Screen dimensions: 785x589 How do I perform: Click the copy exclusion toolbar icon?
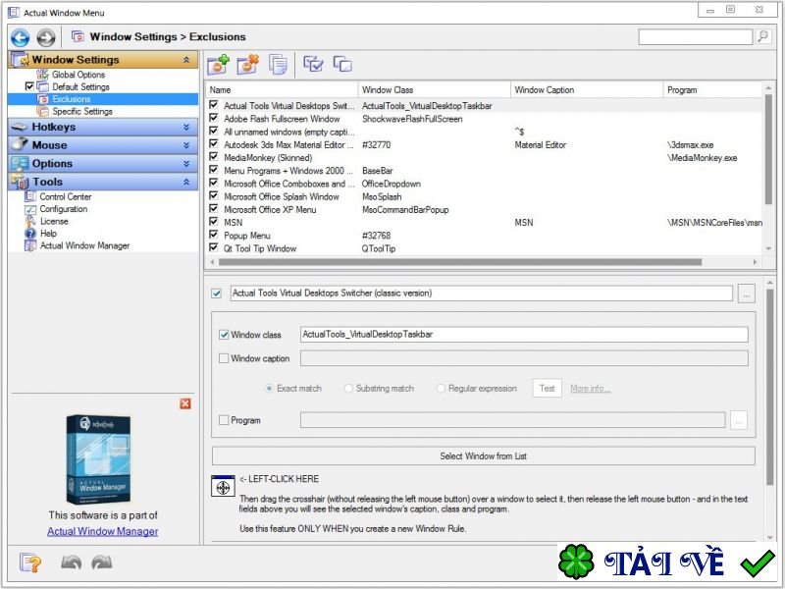tap(279, 64)
